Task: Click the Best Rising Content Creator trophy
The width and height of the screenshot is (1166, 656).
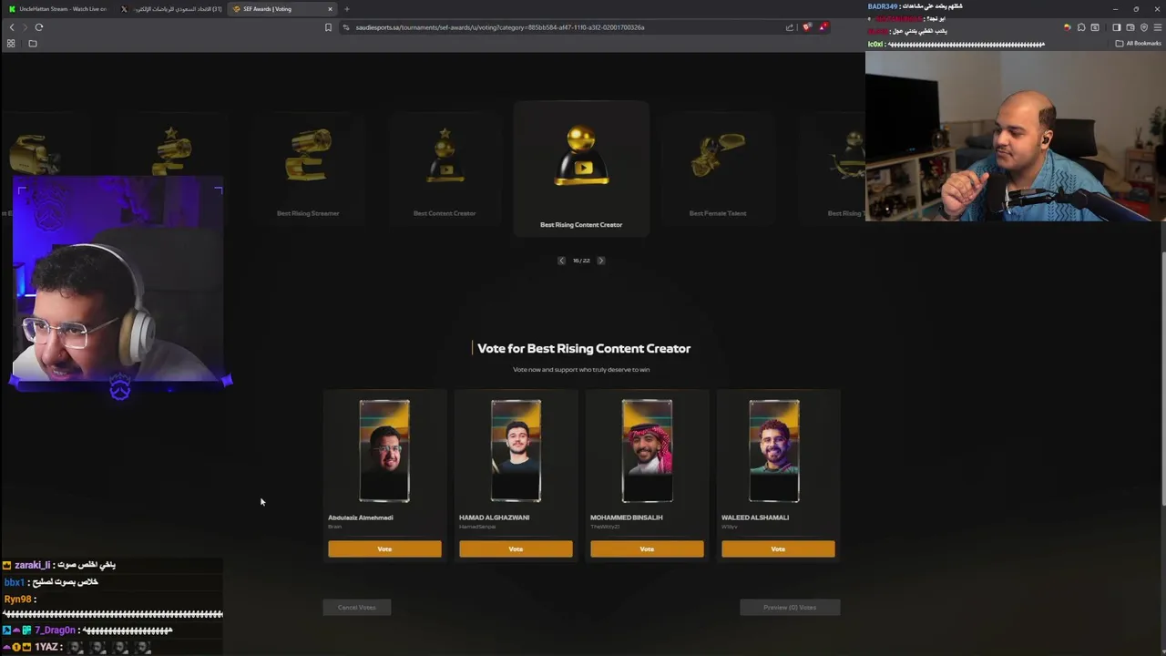Action: [x=581, y=156]
